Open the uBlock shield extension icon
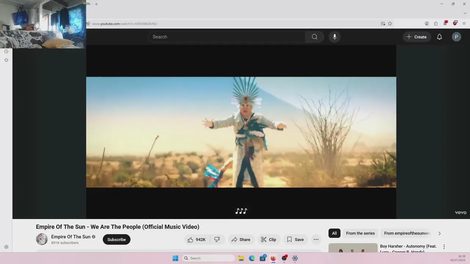This screenshot has width=470, height=264. [455, 23]
